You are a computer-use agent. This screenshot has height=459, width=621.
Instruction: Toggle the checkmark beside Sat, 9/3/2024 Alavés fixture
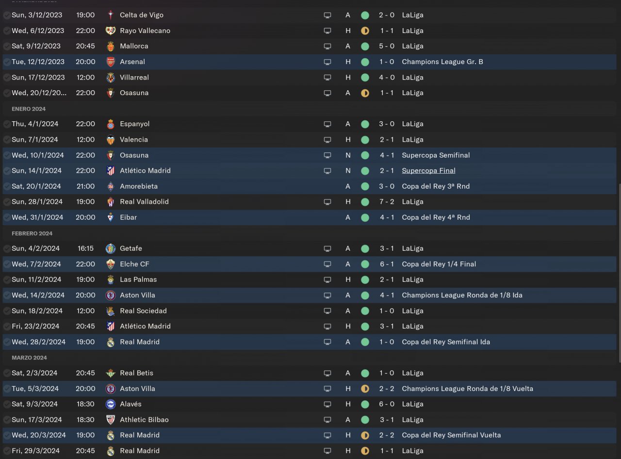[7, 404]
